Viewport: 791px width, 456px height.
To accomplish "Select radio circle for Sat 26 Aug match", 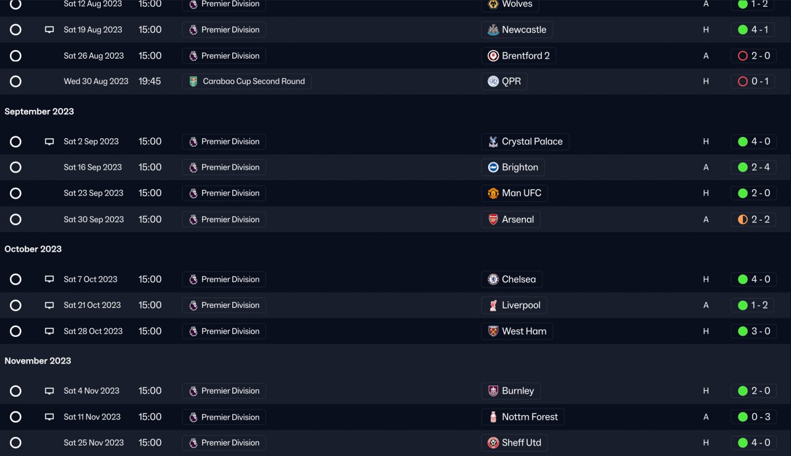I will 15,56.
